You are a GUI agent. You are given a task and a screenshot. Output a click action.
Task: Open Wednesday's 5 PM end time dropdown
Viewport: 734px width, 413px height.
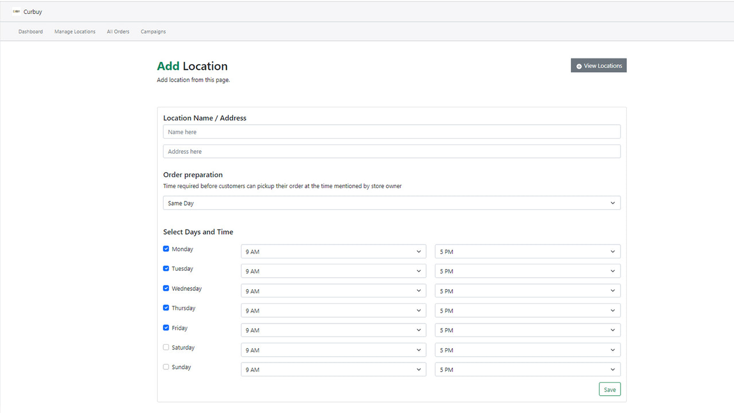[528, 291]
